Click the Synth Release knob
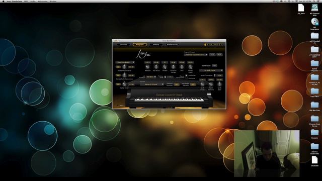The width and height of the screenshot is (322, 181). 211,84
